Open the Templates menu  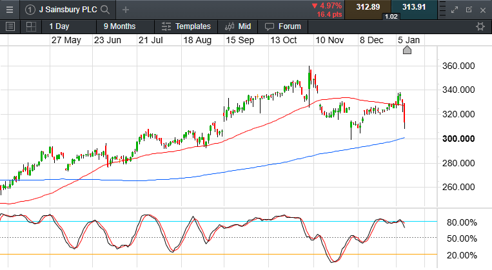click(186, 26)
